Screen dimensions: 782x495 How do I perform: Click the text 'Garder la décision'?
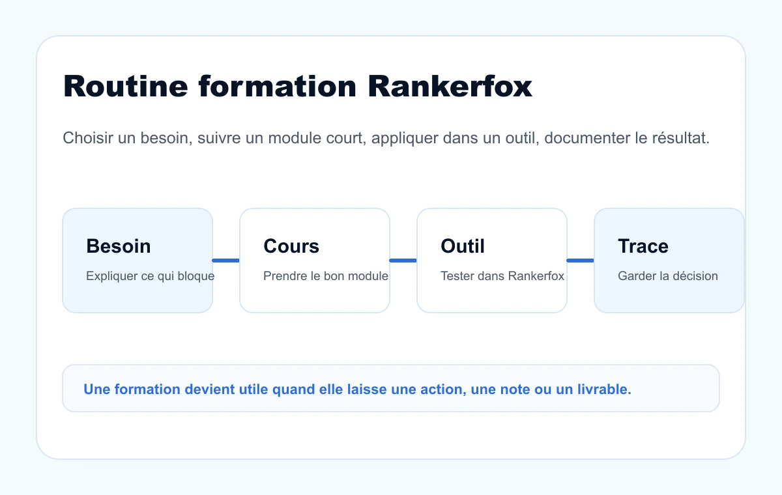click(x=668, y=276)
